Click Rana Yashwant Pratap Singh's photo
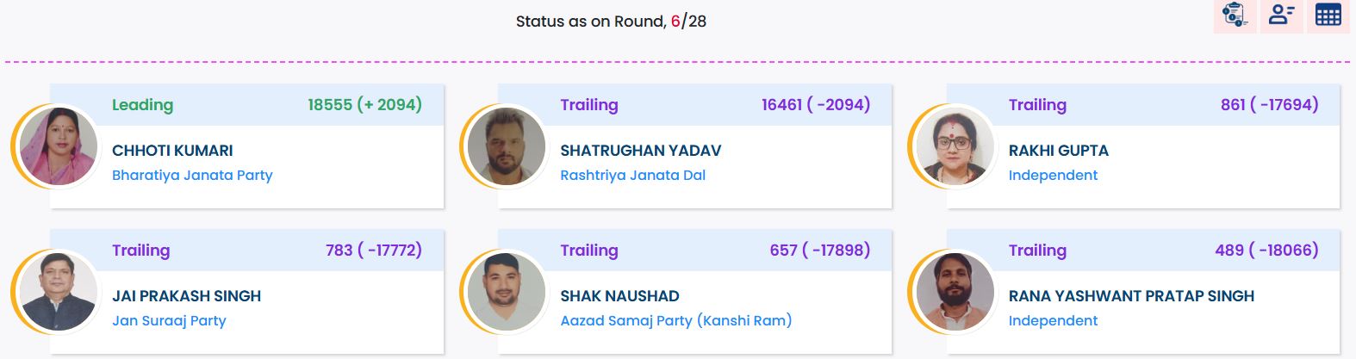The width and height of the screenshot is (1356, 359). click(955, 292)
